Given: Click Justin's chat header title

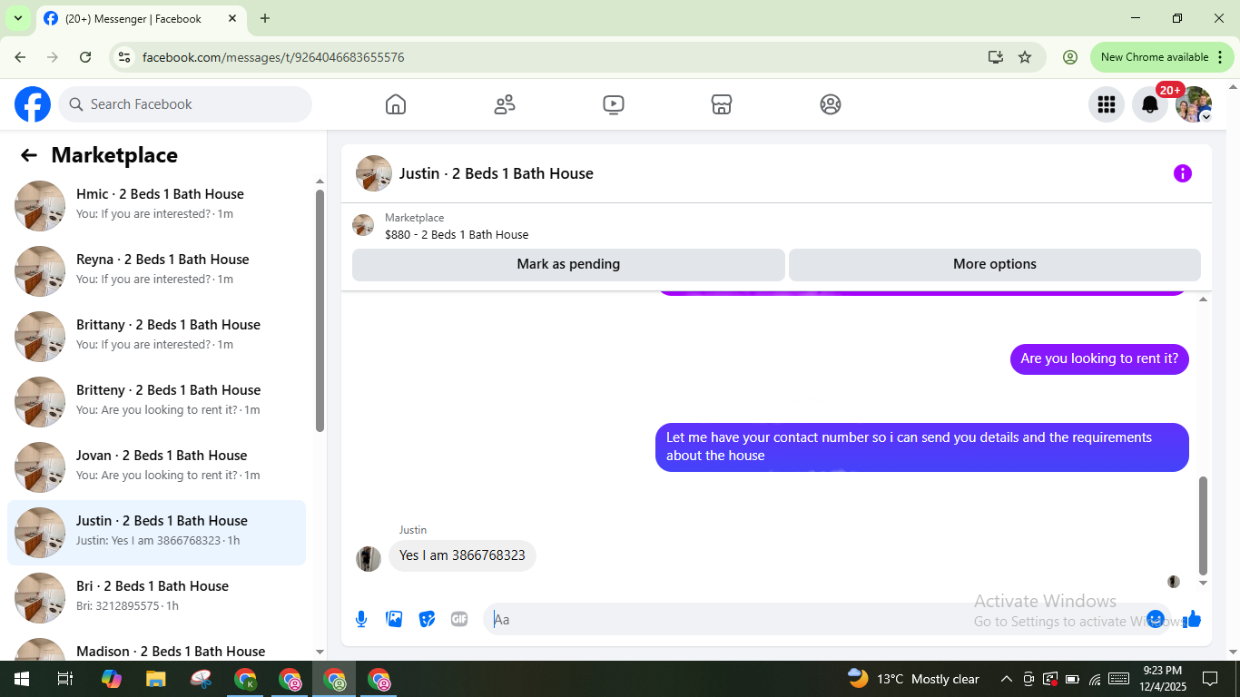Looking at the screenshot, I should 497,173.
